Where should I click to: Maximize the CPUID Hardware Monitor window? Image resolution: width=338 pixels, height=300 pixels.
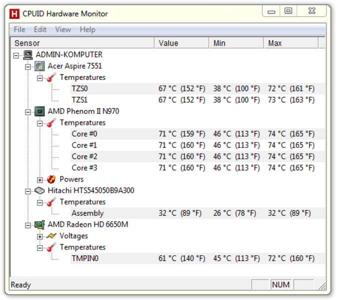pos(289,11)
